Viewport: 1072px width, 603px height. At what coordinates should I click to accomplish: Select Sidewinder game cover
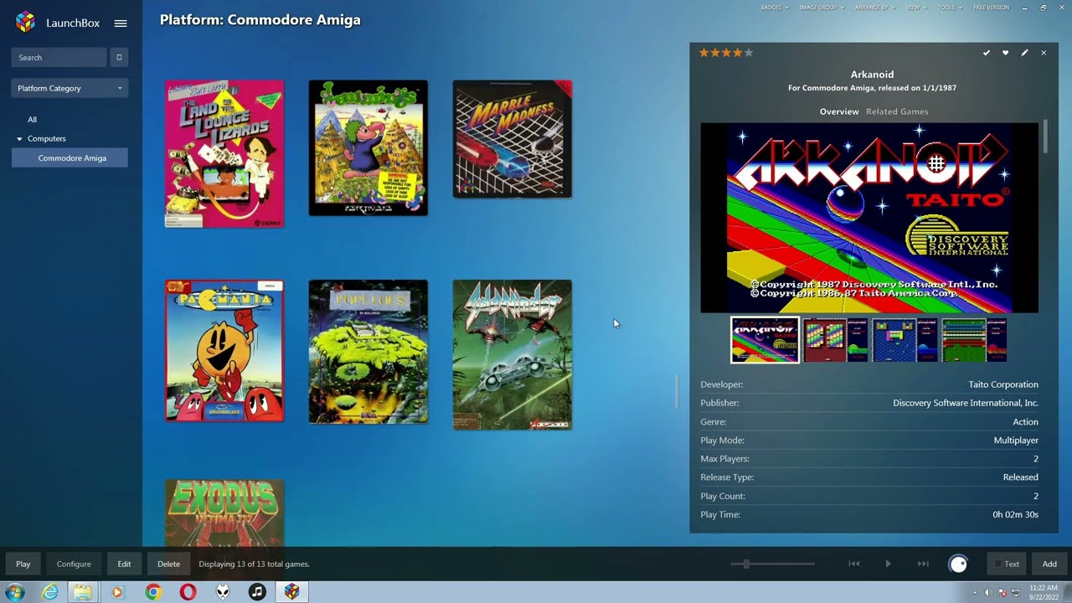(x=513, y=355)
